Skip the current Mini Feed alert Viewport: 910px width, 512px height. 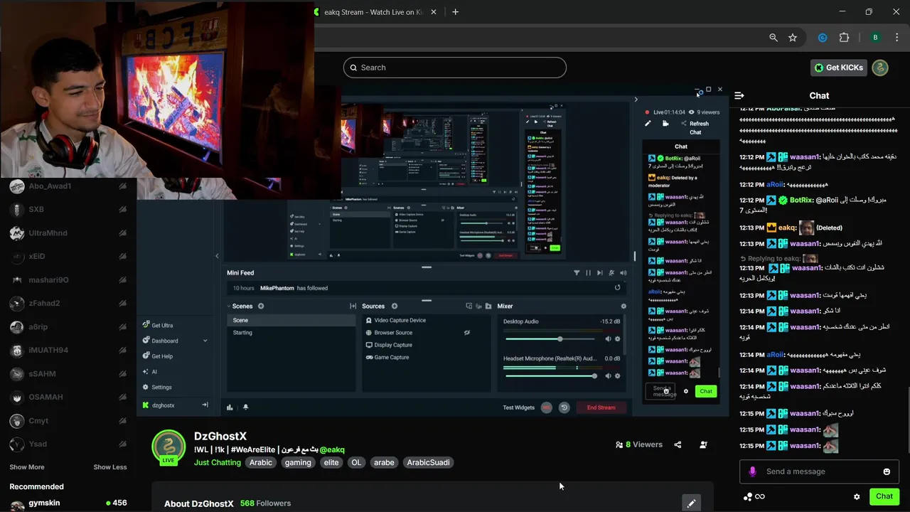[x=600, y=272]
